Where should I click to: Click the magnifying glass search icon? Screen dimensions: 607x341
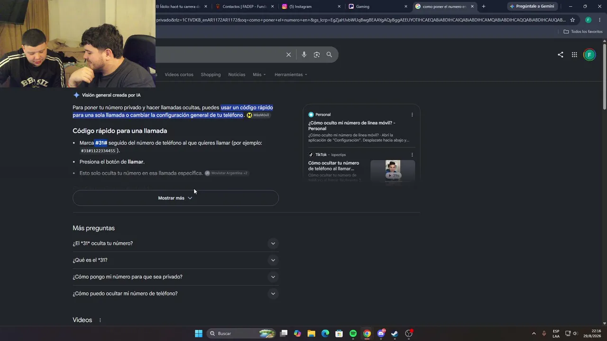(x=329, y=54)
